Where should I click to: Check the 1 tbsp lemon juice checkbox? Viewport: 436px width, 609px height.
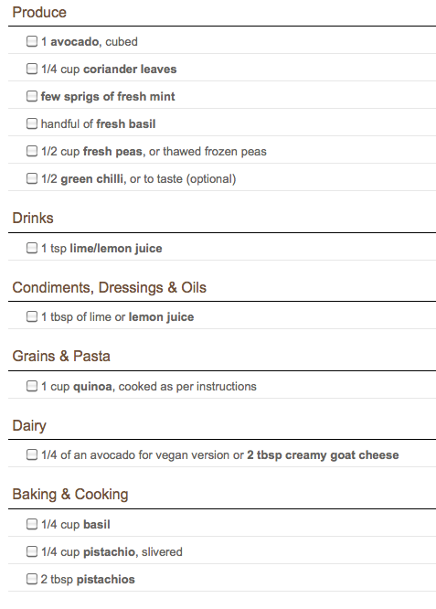point(32,316)
